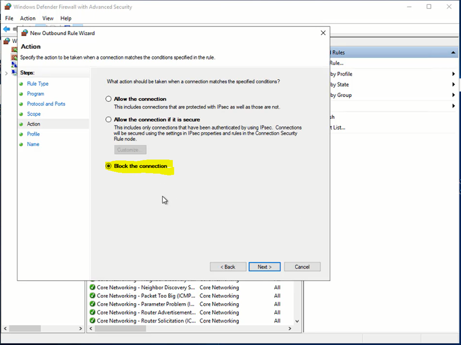Select the Connection Security Rules tree icon
This screenshot has height=345, width=461.
click(x=14, y=64)
